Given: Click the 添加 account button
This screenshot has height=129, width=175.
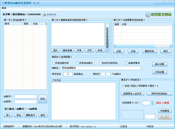Looking at the screenshot, I should pyautogui.click(x=43, y=99).
